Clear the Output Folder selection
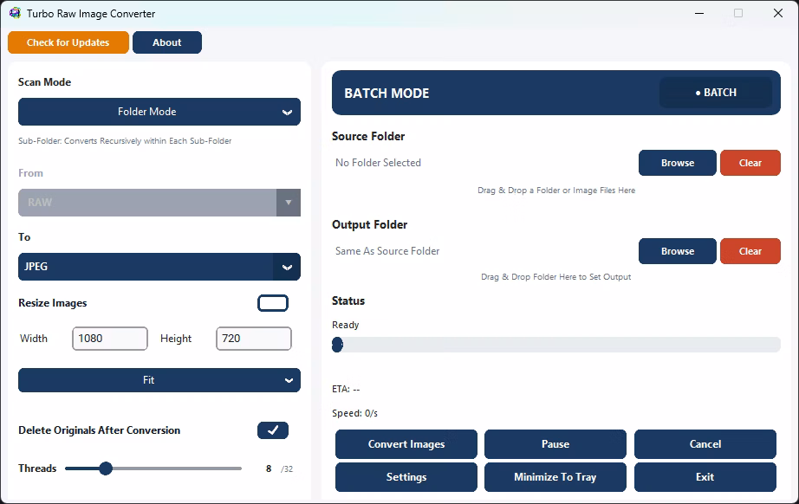The width and height of the screenshot is (799, 504). pyautogui.click(x=750, y=251)
